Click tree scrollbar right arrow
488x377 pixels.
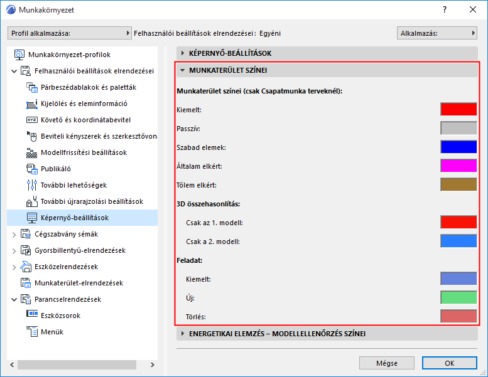pos(153,364)
